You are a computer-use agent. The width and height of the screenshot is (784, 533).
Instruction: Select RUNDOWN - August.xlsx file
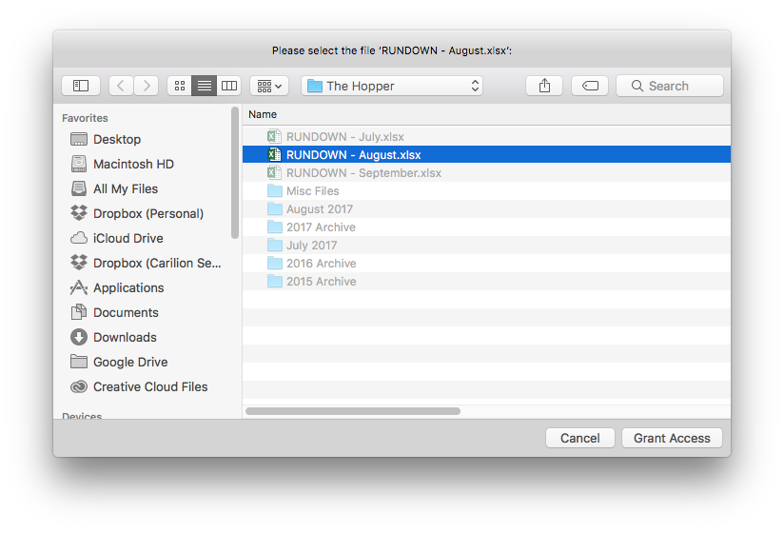[x=486, y=154]
